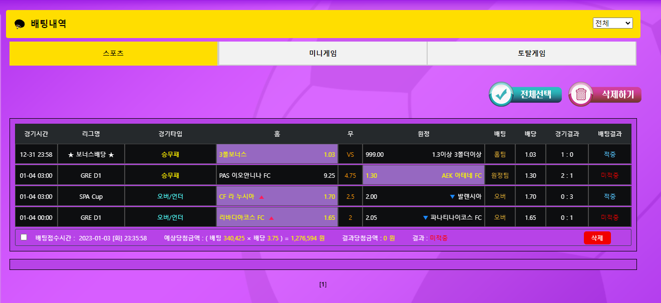This screenshot has height=303, width=661.
Task: Click red up arrow beside 리바디아코스 FC
Action: coord(271,218)
